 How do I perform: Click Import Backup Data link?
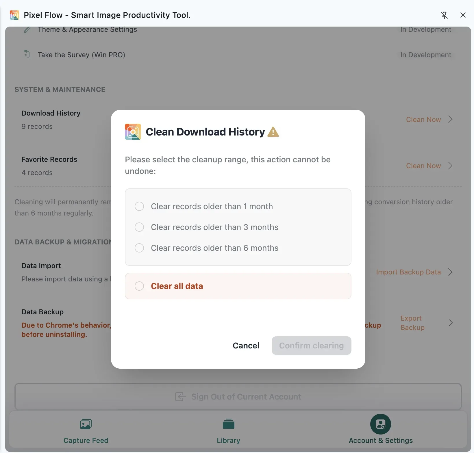408,272
